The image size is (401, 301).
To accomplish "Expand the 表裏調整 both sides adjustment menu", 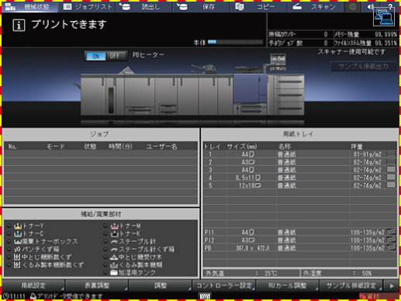I will tap(97, 285).
